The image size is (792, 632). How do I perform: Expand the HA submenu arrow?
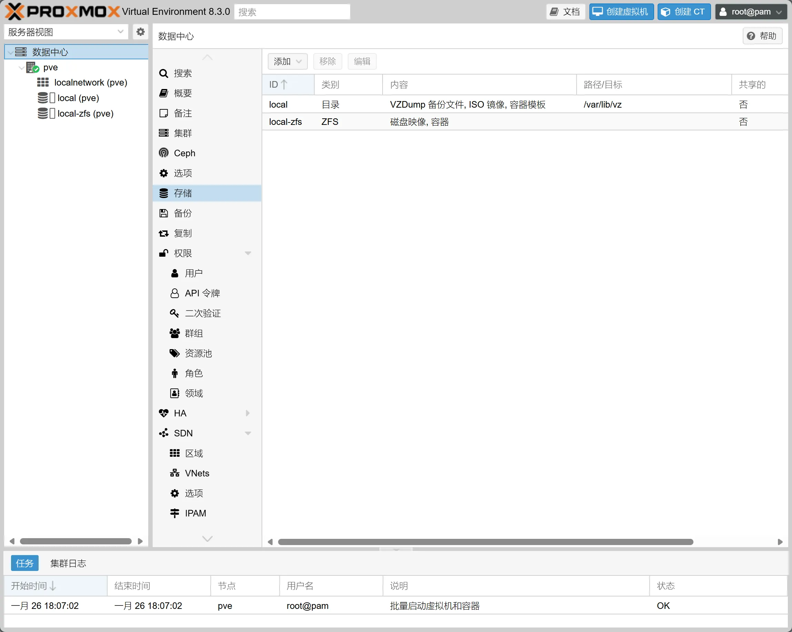[x=248, y=413]
